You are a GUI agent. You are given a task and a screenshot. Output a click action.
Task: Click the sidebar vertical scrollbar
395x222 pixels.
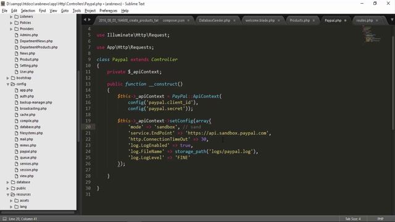pyautogui.click(x=78, y=105)
